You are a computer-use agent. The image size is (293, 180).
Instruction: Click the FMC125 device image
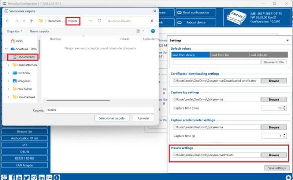[x=236, y=17]
